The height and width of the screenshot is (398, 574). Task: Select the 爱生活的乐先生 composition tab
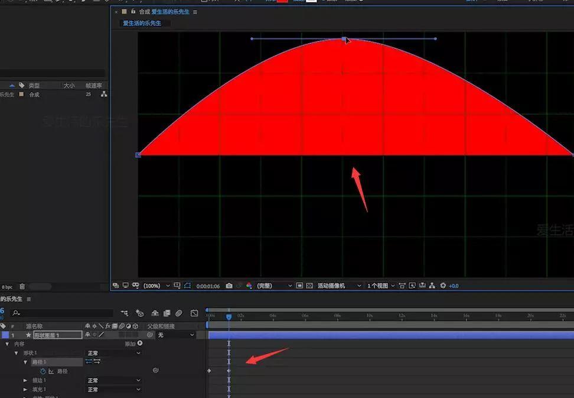click(x=142, y=23)
